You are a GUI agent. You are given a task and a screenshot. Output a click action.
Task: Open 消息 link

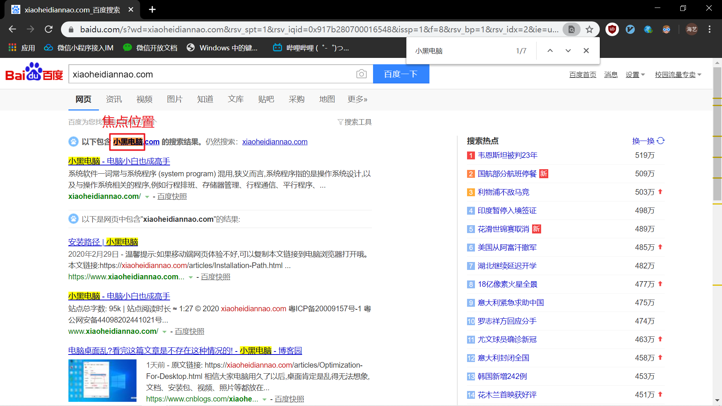click(x=611, y=75)
